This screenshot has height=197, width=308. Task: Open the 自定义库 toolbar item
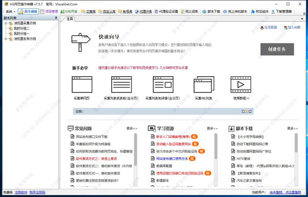pos(107,12)
